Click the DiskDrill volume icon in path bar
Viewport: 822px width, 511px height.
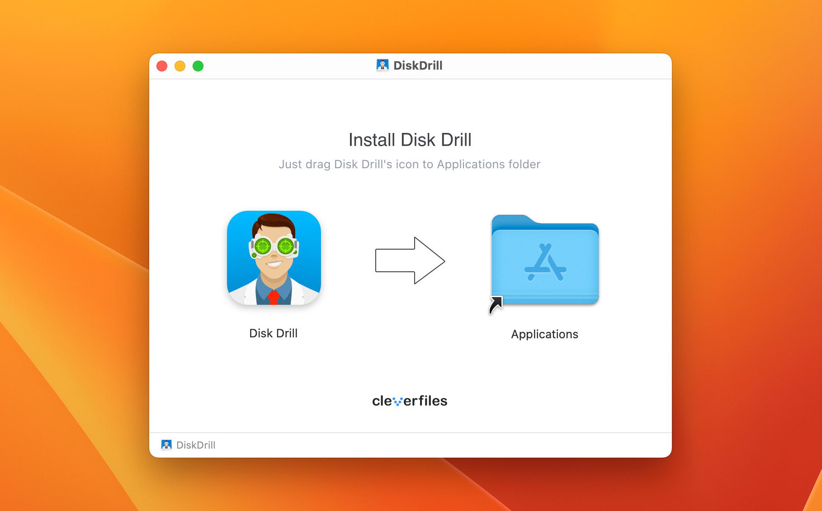[166, 445]
